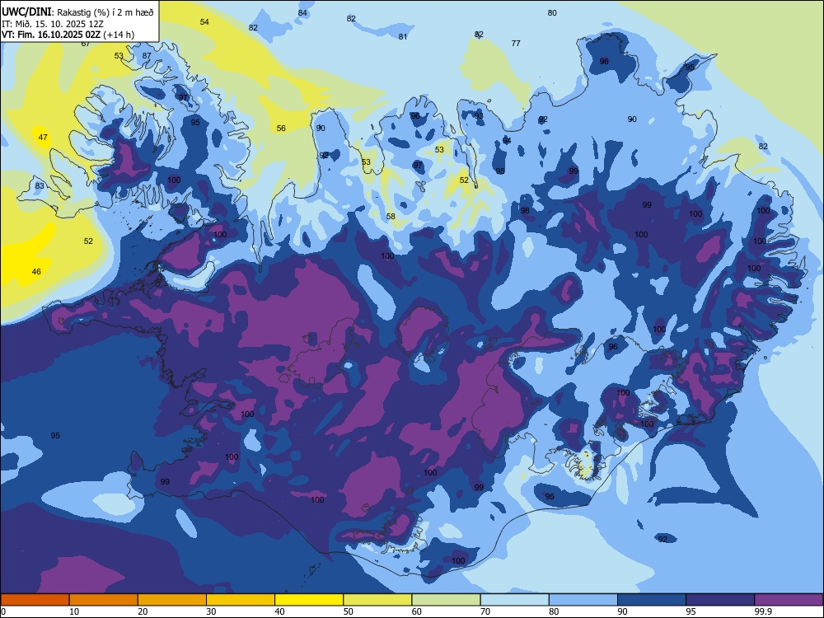Select the purple above-99.9 legend swatch
Image resolution: width=824 pixels, height=618 pixels.
[x=789, y=600]
